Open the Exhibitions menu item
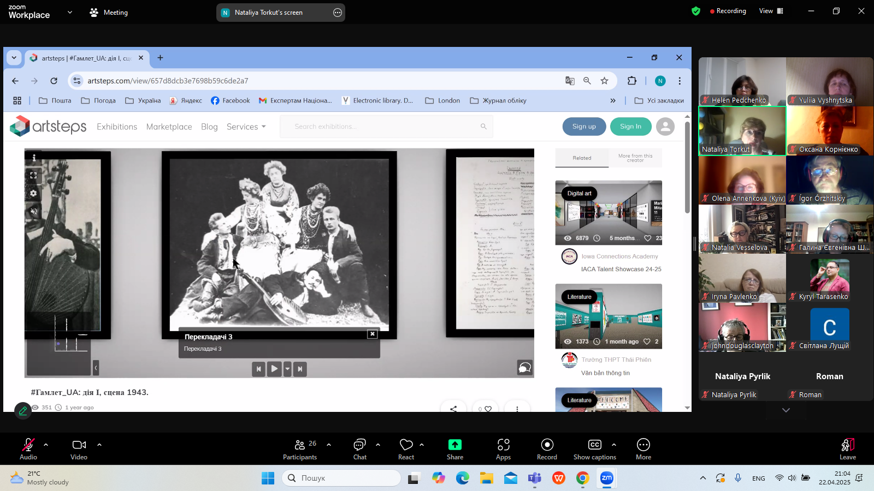Image resolution: width=874 pixels, height=491 pixels. tap(117, 127)
